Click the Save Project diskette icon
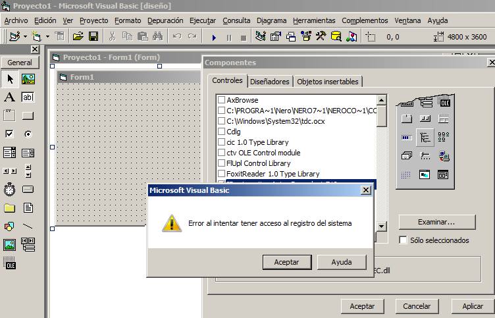 pyautogui.click(x=93, y=37)
